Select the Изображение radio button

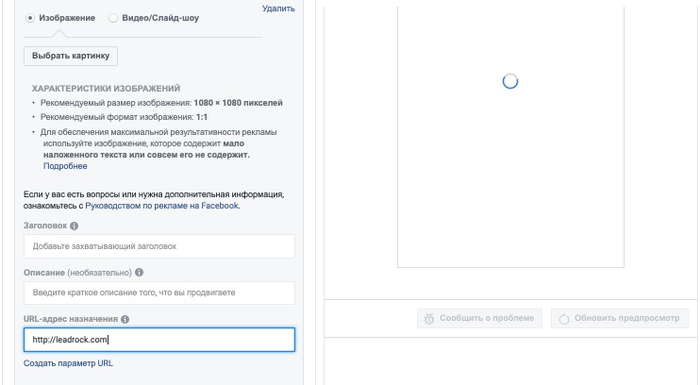click(x=30, y=18)
